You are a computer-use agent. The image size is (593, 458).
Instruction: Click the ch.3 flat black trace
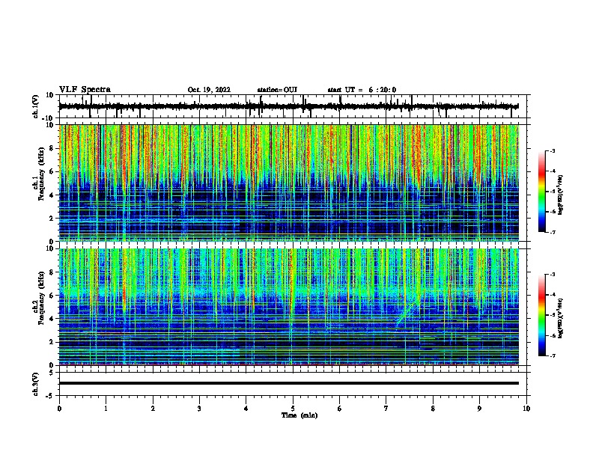(x=288, y=383)
